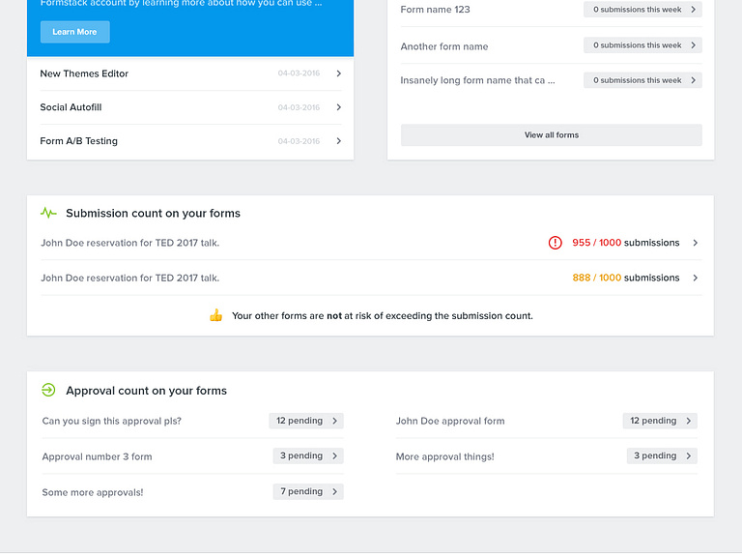Click the thumbs up emoji icon

point(215,315)
